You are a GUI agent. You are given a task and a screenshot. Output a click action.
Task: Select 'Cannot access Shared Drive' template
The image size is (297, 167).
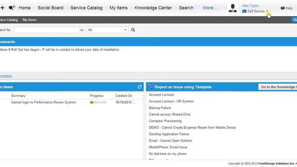click(x=169, y=115)
